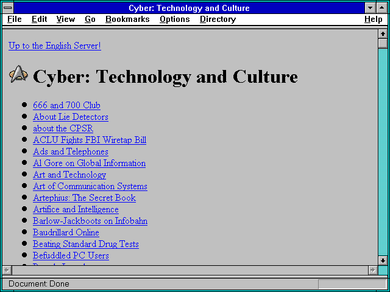Open the Befuddled PC Users link

71,255
